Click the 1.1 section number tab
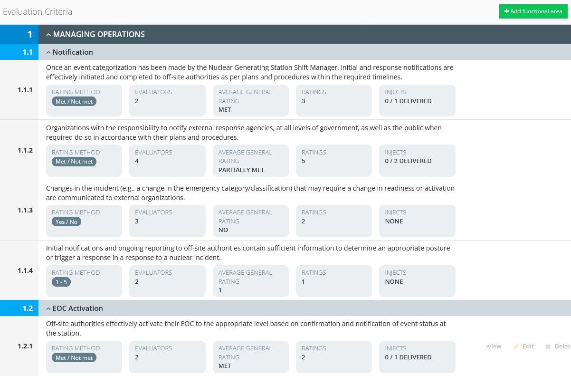The width and height of the screenshot is (571, 376). 28,52
